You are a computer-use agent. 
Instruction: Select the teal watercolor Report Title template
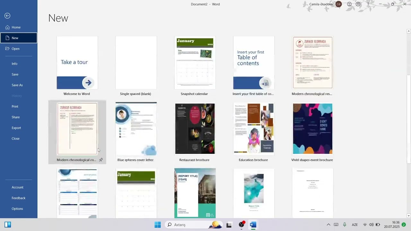tap(254, 193)
